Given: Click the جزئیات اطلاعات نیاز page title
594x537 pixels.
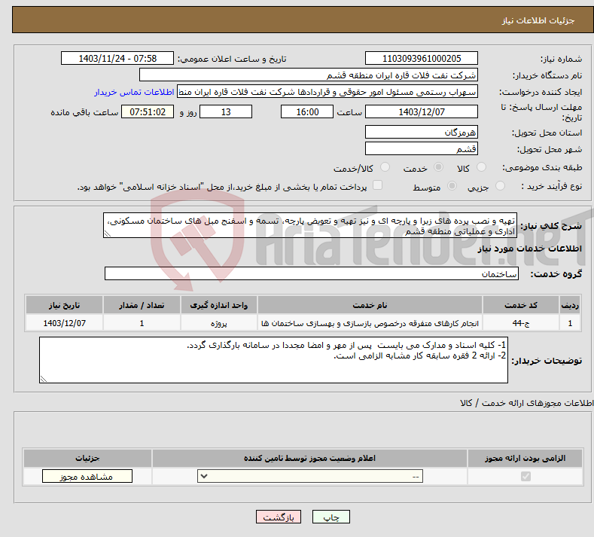Looking at the screenshot, I should click(x=538, y=20).
